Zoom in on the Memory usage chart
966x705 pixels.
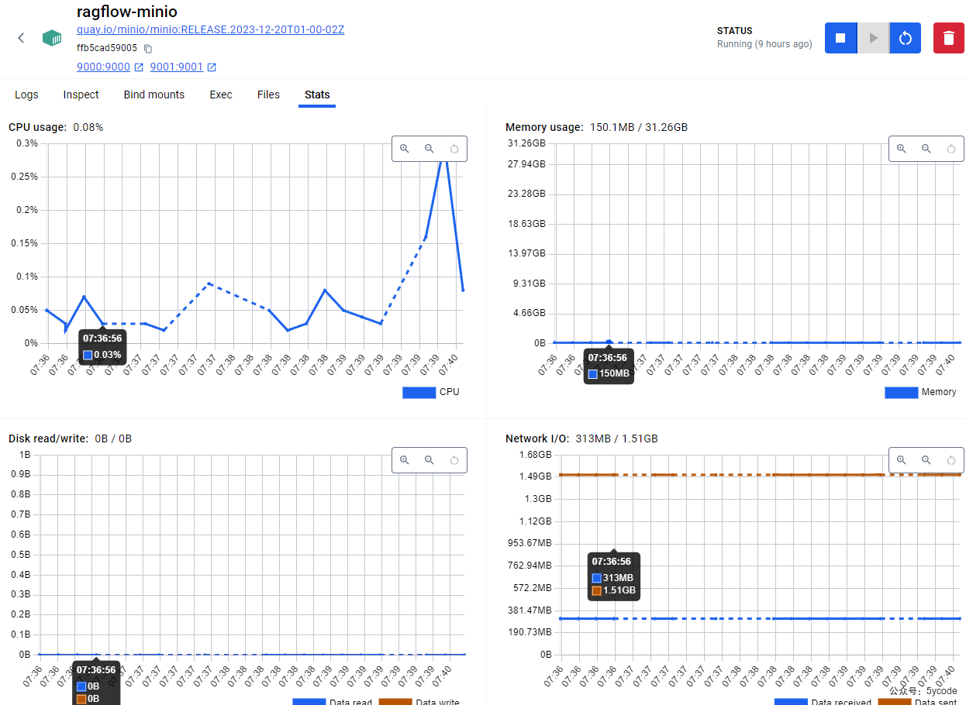[x=902, y=149]
